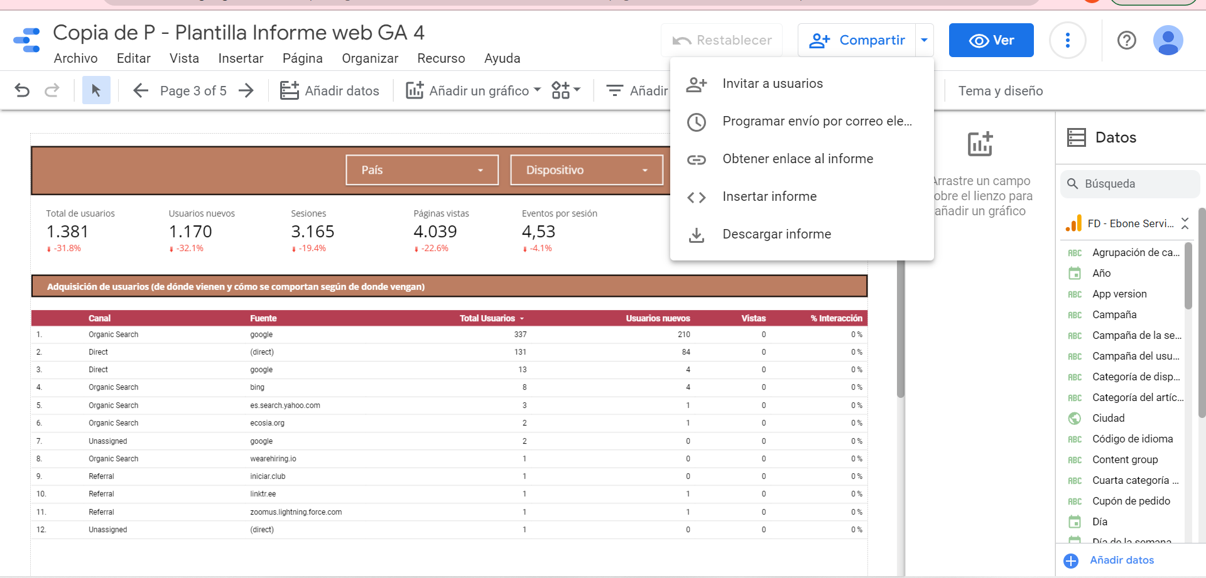Viewport: 1206px width, 578px height.
Task: Open the user account avatar
Action: [1168, 40]
